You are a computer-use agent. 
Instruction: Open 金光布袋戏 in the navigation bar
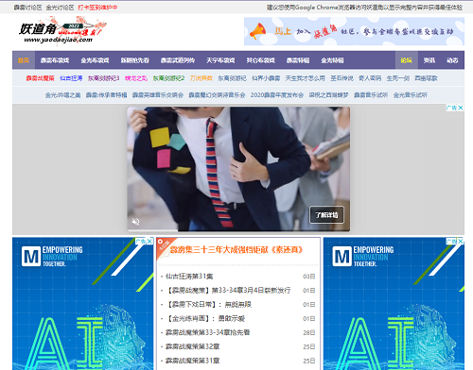pyautogui.click(x=95, y=60)
